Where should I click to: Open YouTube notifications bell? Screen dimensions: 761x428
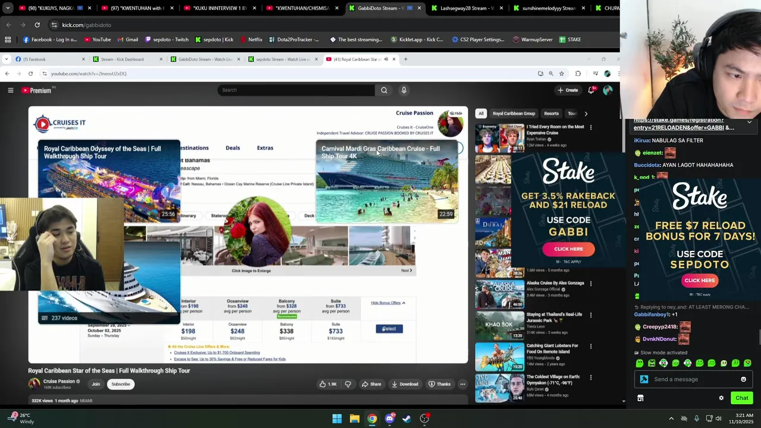point(591,90)
